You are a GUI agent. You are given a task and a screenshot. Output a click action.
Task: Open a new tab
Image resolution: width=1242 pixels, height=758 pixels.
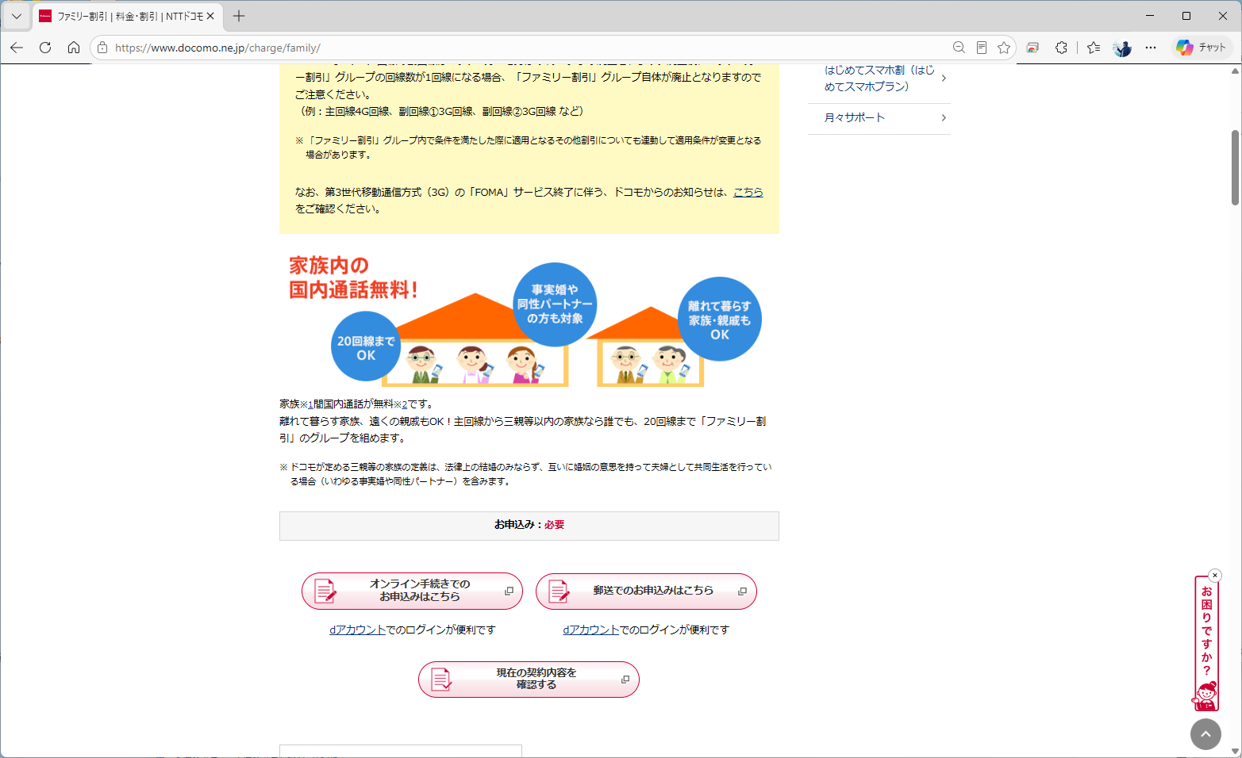coord(239,16)
